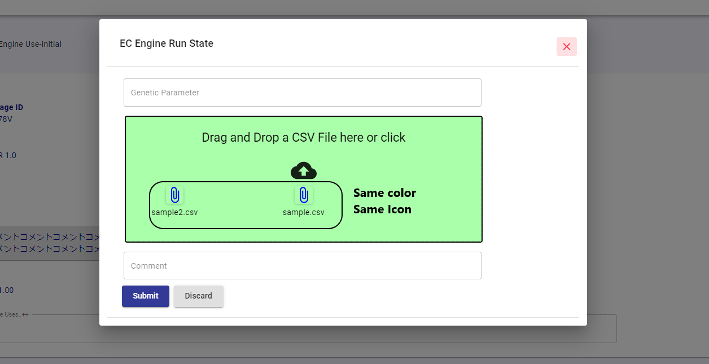709x364 pixels.
Task: Click the Submit button
Action: (145, 296)
